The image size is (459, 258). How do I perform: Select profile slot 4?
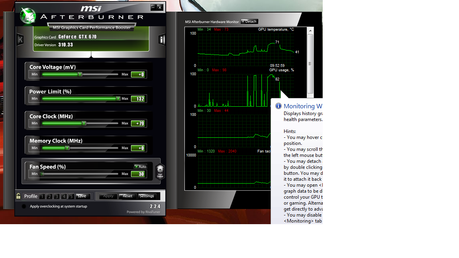tap(64, 196)
